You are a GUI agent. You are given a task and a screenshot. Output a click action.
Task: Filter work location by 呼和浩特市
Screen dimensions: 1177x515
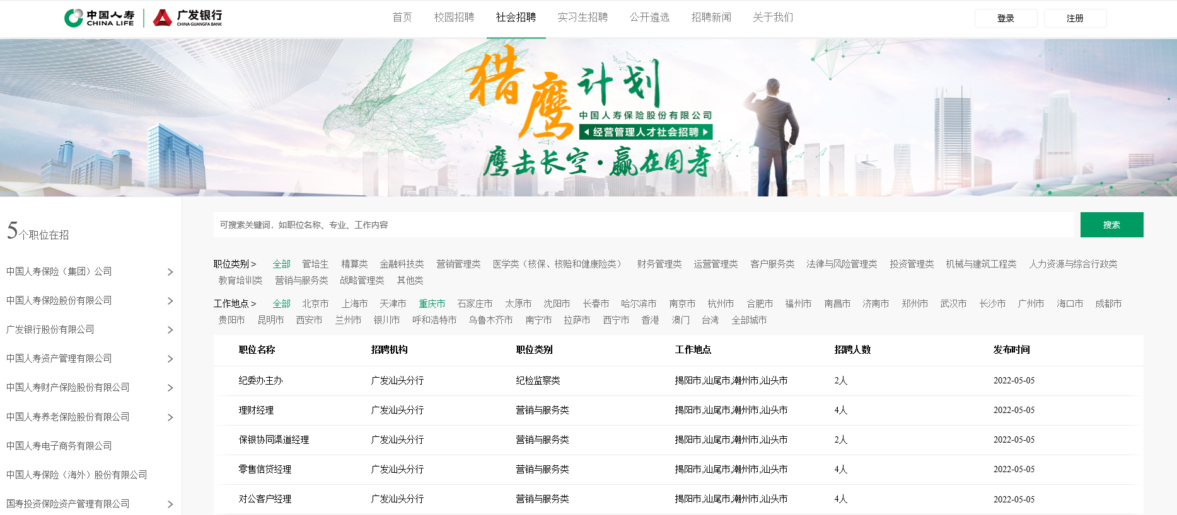click(434, 320)
